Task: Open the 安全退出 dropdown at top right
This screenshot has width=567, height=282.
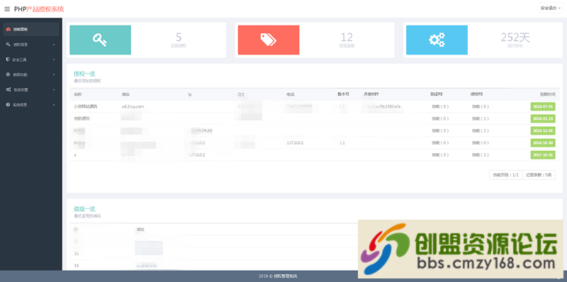Action: 551,9
